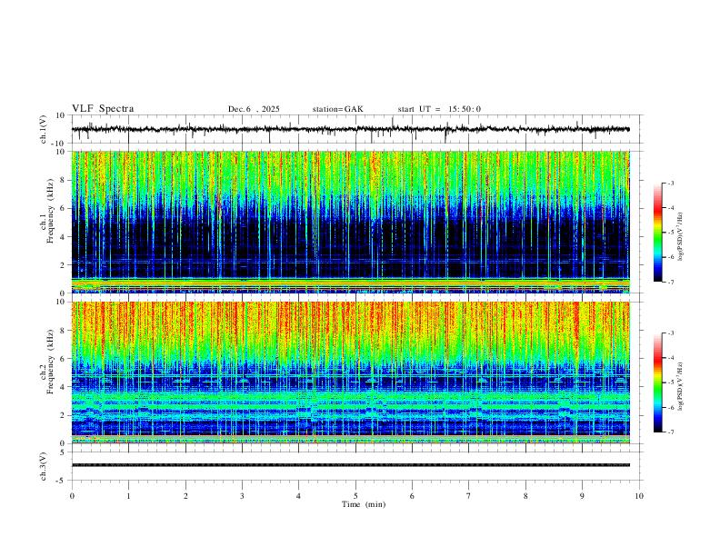This screenshot has width=720, height=556.
Task: Click the 4 kHz tick of ch.1 spectrogram
Action: click(x=64, y=237)
